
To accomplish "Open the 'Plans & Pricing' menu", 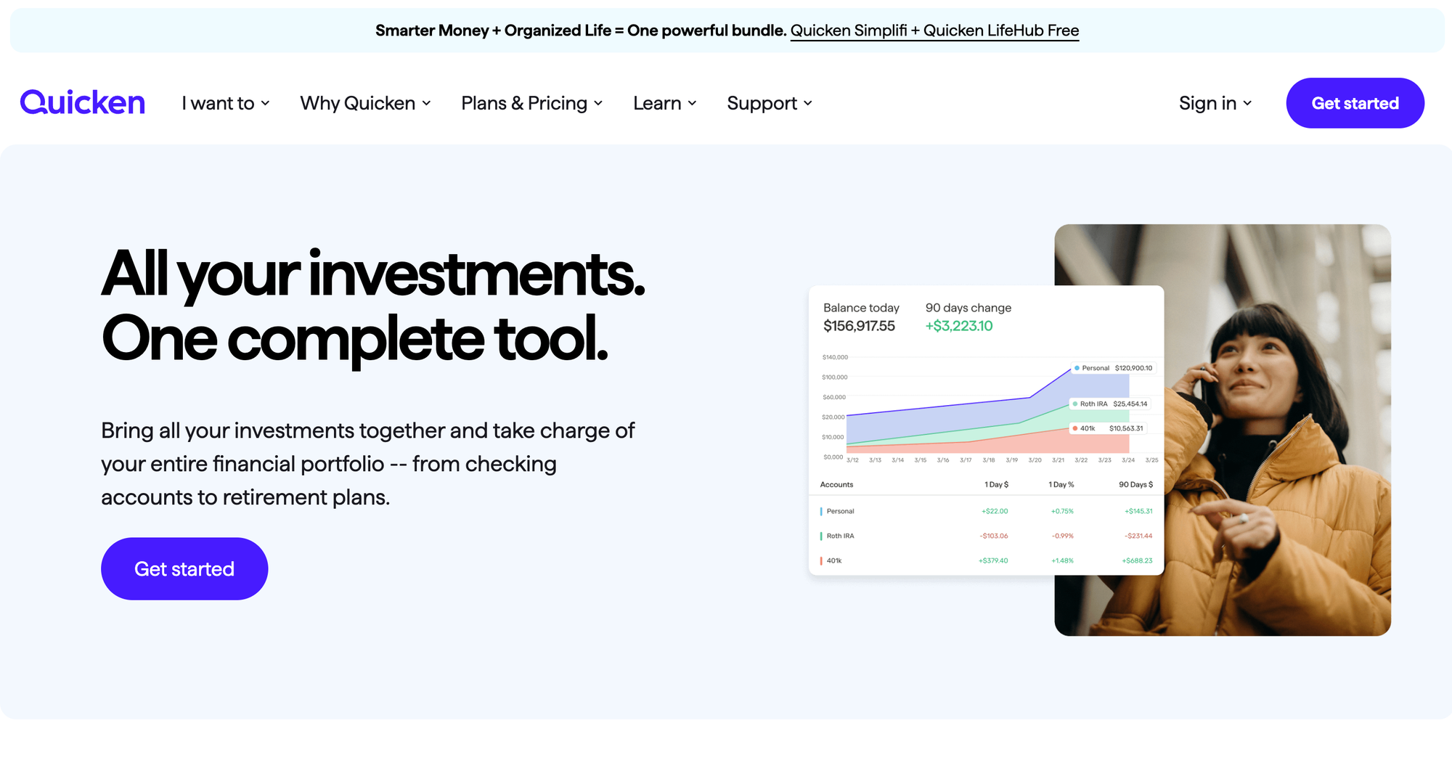I will [531, 103].
